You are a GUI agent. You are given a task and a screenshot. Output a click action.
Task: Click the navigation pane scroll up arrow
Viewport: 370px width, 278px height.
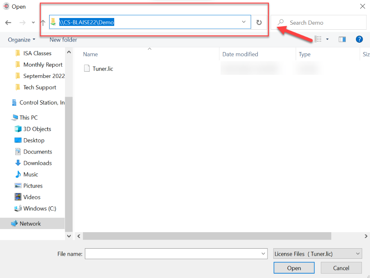pos(69,52)
